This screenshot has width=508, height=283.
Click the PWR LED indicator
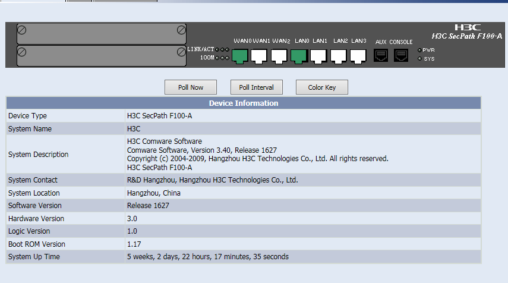pos(420,51)
